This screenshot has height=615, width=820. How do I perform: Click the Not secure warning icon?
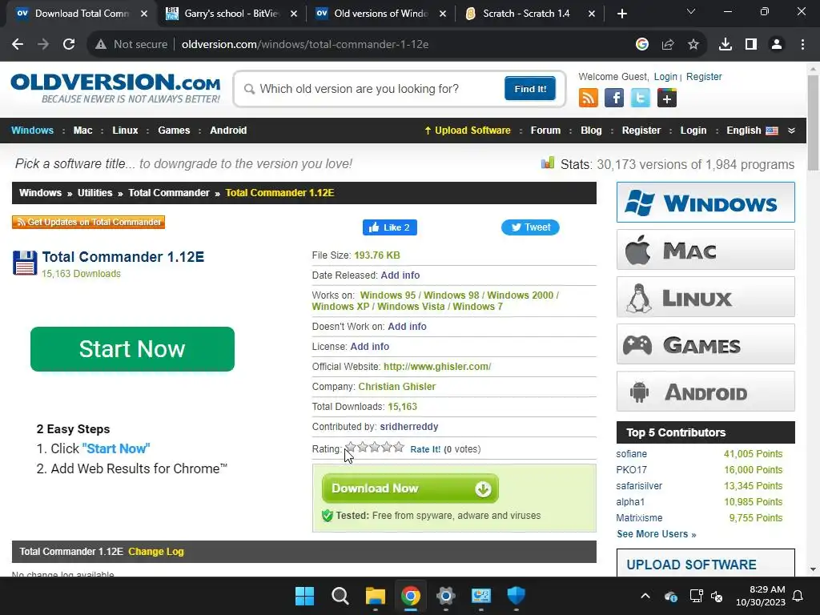tap(101, 45)
